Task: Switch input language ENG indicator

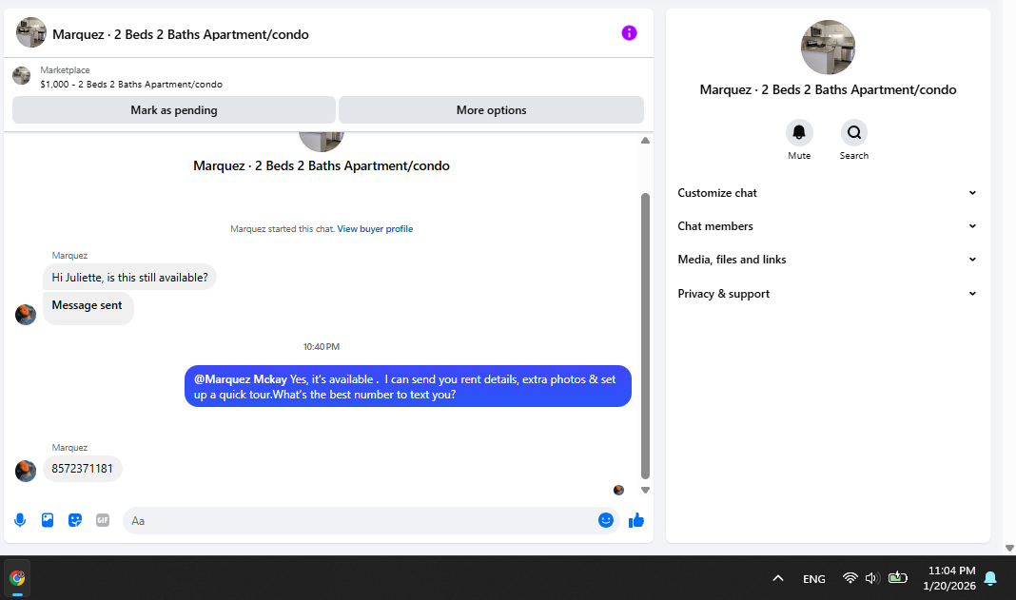Action: pyautogui.click(x=813, y=579)
